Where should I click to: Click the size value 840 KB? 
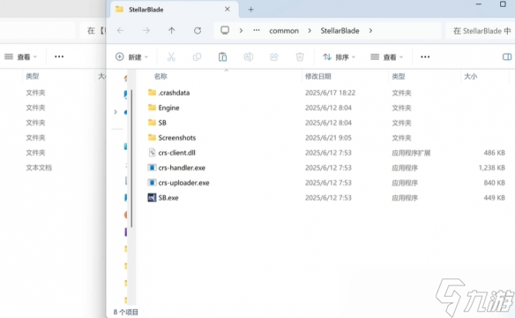tap(494, 183)
